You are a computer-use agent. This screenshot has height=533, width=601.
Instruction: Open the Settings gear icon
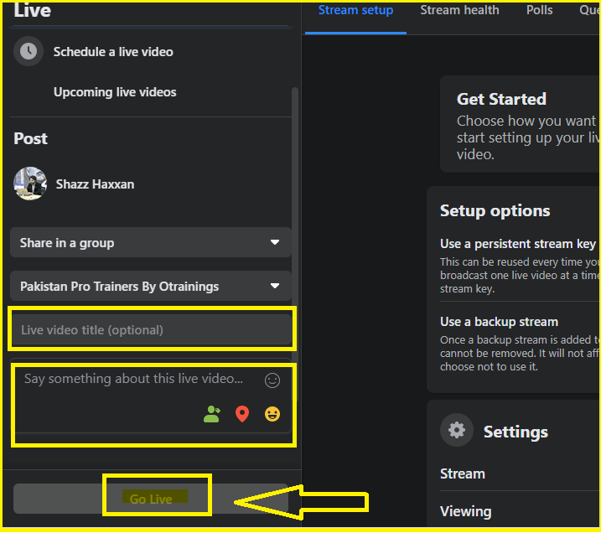click(457, 430)
